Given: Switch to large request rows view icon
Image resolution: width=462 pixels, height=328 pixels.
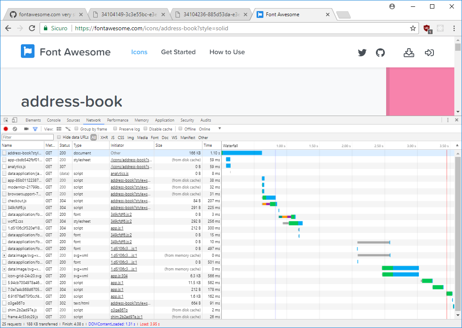Looking at the screenshot, I should point(59,129).
